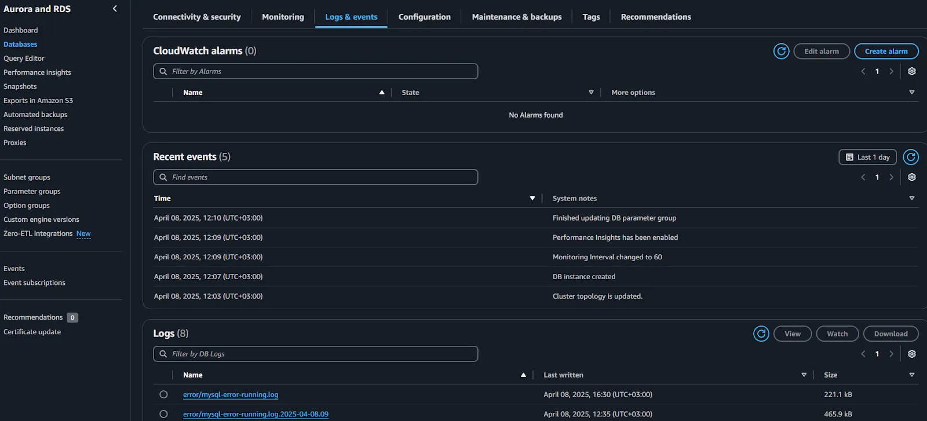Sort events by System notes column arrow
The image size is (927, 421).
(911, 199)
